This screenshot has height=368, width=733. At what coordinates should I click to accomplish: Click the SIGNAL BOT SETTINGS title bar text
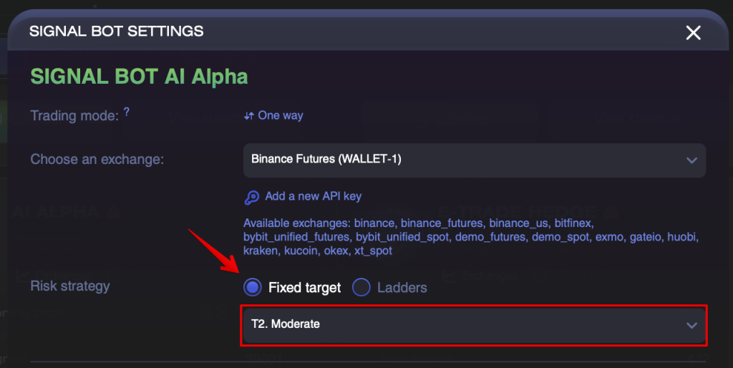coord(117,32)
